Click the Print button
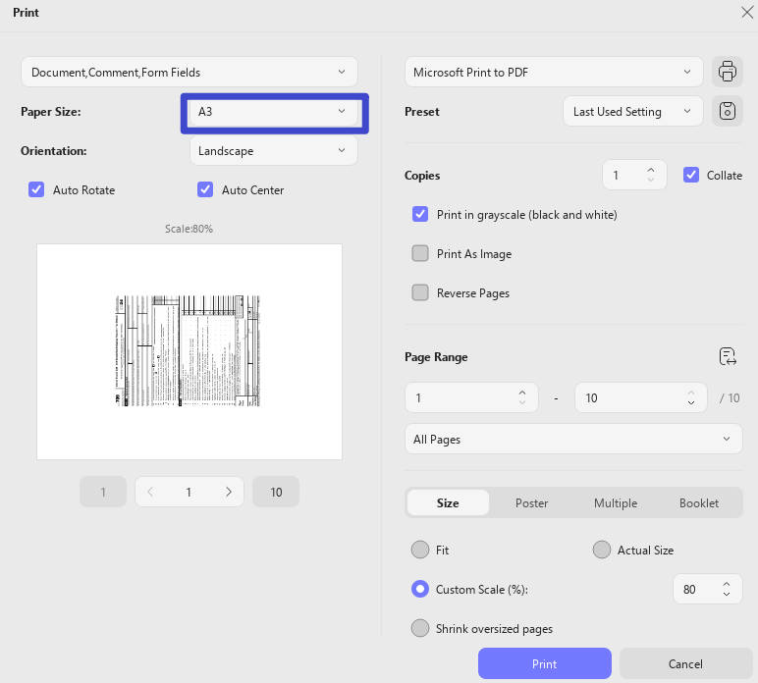Viewport: 758px width, 683px height. [x=544, y=663]
